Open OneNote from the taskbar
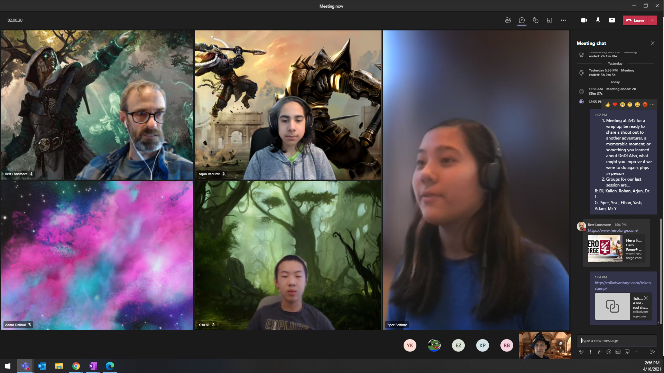The height and width of the screenshot is (373, 664). (93, 366)
